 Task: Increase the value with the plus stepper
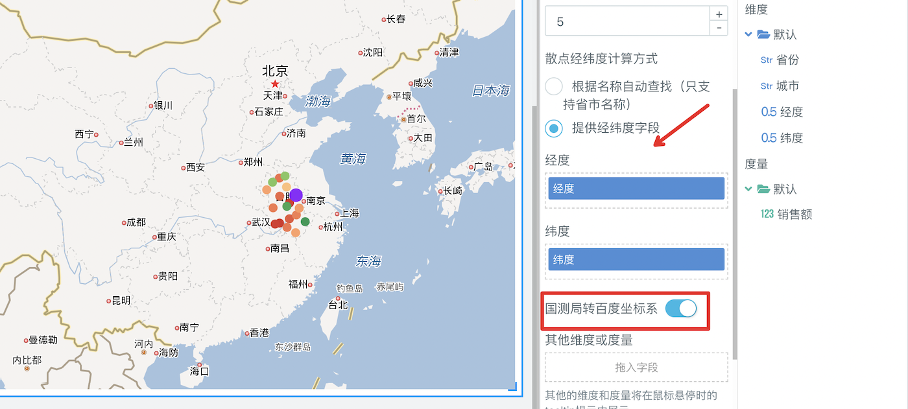click(x=719, y=14)
